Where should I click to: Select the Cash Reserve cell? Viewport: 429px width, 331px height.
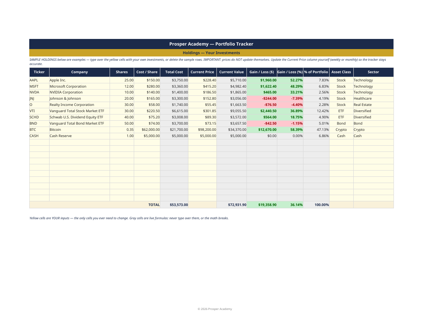click(x=79, y=136)
